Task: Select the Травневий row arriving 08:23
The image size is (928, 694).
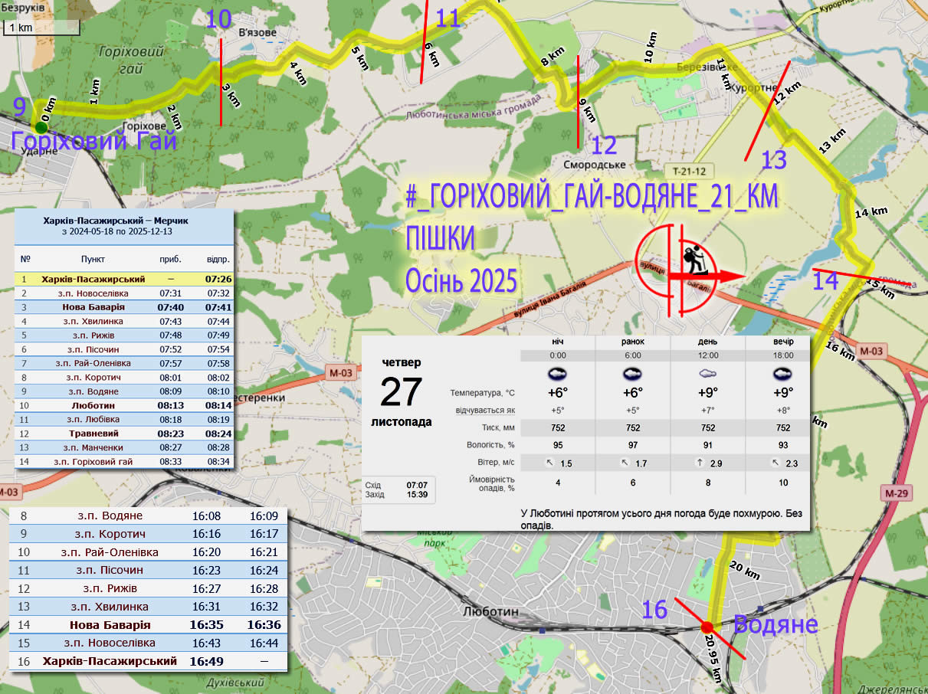Action: point(125,433)
